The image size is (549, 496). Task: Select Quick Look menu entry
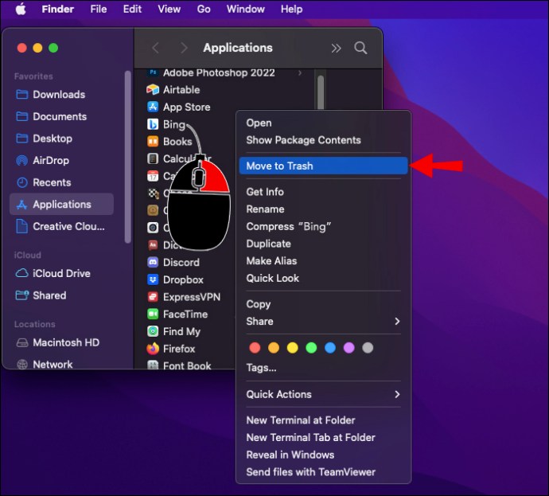pyautogui.click(x=272, y=278)
